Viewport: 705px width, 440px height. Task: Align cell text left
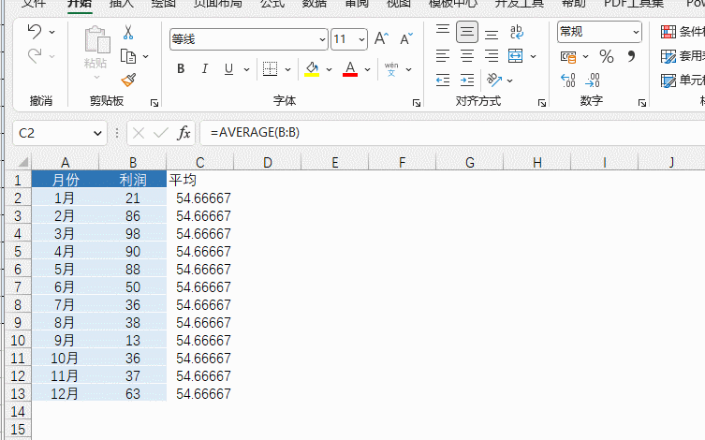pyautogui.click(x=443, y=56)
